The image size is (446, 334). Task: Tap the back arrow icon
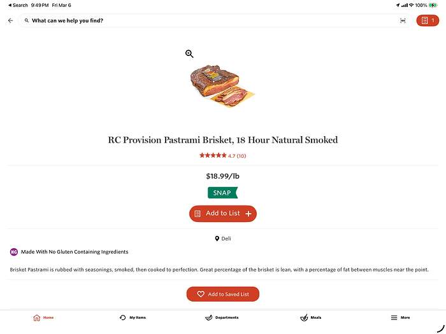[10, 20]
